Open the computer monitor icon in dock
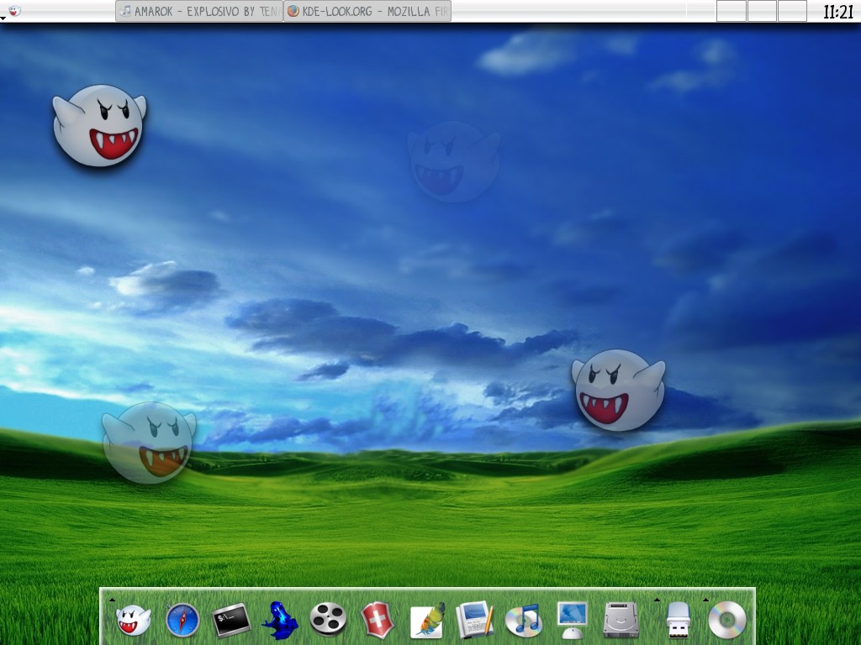The height and width of the screenshot is (645, 861). (x=572, y=621)
